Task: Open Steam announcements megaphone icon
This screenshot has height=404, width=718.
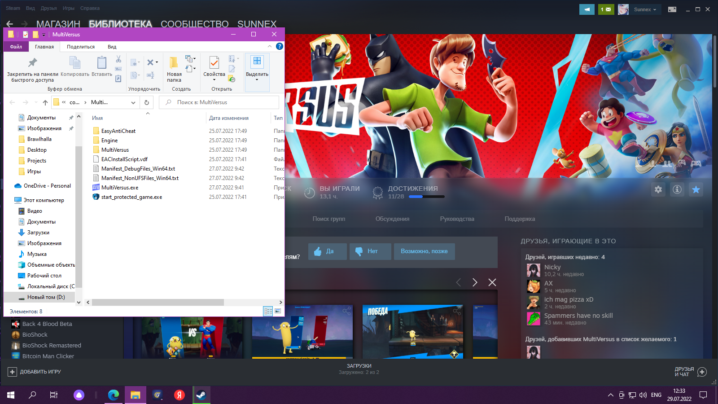Action: [587, 9]
